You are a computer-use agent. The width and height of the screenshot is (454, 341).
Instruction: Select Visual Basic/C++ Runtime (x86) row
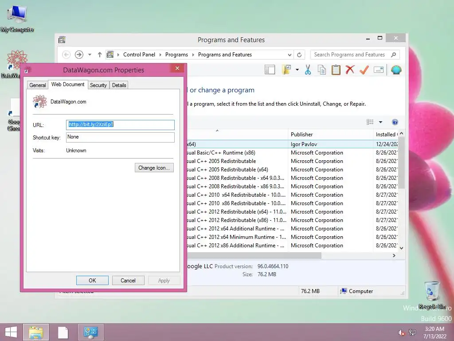[293, 153]
